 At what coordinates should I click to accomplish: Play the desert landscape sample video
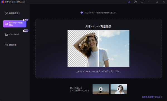(101, 89)
